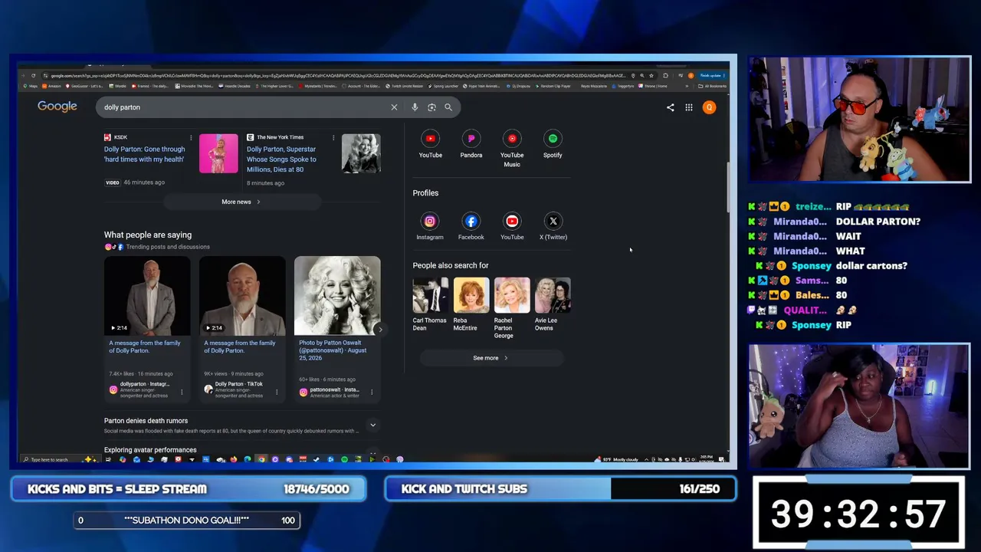Open the Wordle bookmark
The image size is (981, 552).
click(x=118, y=86)
